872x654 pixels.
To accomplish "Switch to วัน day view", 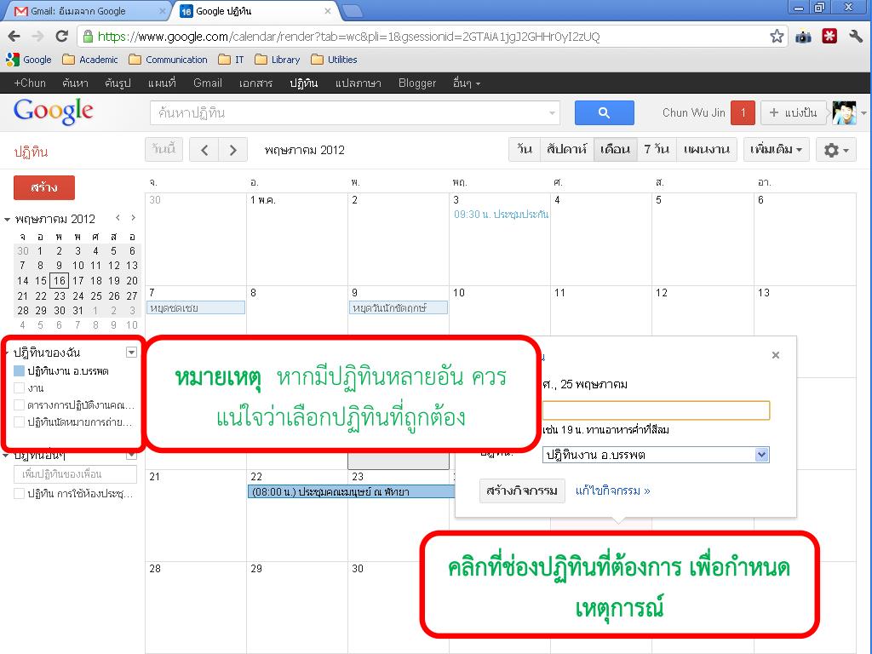I will click(525, 150).
